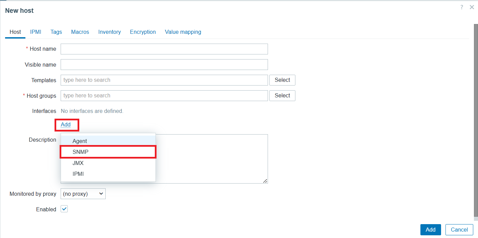This screenshot has width=478, height=238.
Task: Open the Value mapping tab
Action: point(183,31)
